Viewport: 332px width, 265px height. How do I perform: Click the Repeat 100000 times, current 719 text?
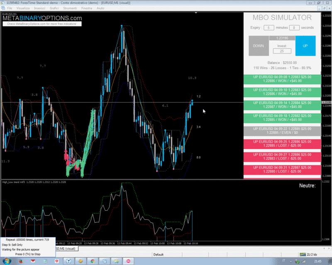(27, 240)
